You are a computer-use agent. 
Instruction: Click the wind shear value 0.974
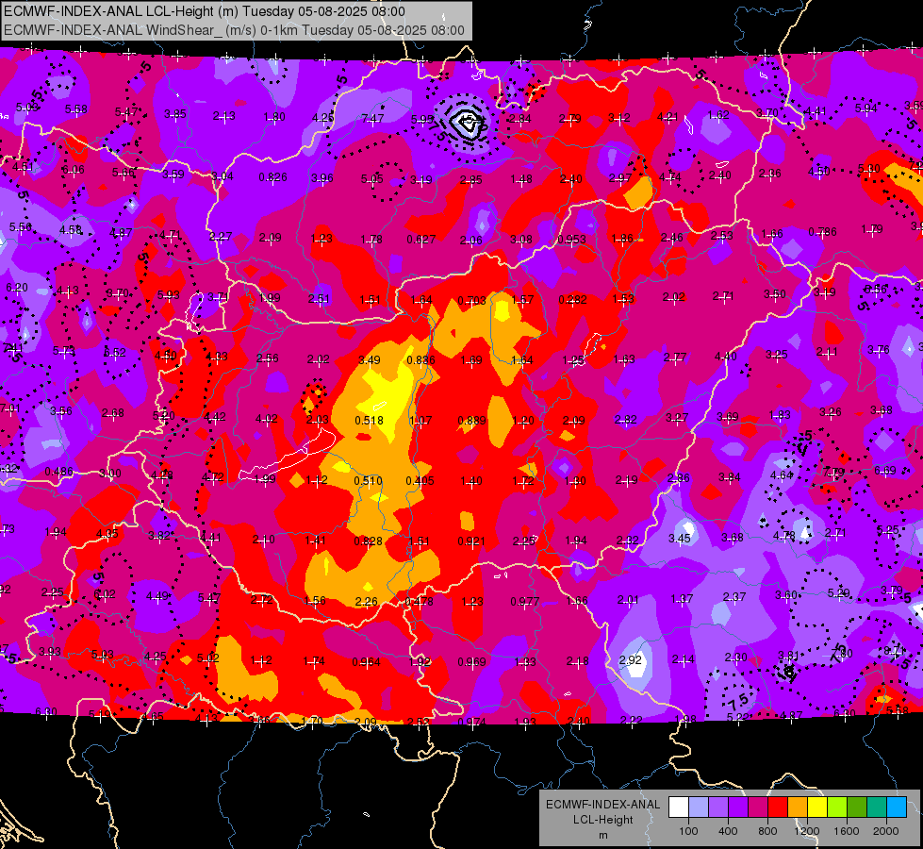point(472,722)
